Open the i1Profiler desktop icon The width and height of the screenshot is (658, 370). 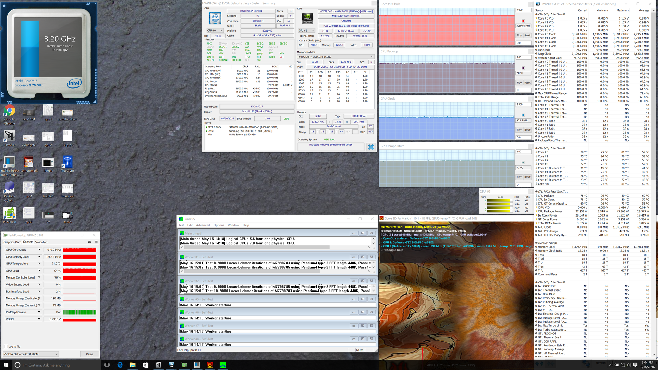10,138
